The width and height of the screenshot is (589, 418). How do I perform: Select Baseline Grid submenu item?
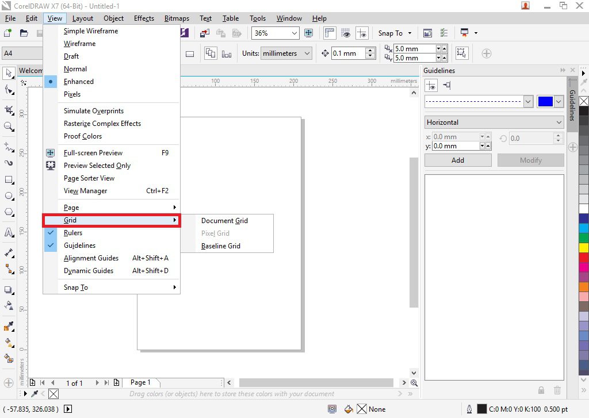220,246
